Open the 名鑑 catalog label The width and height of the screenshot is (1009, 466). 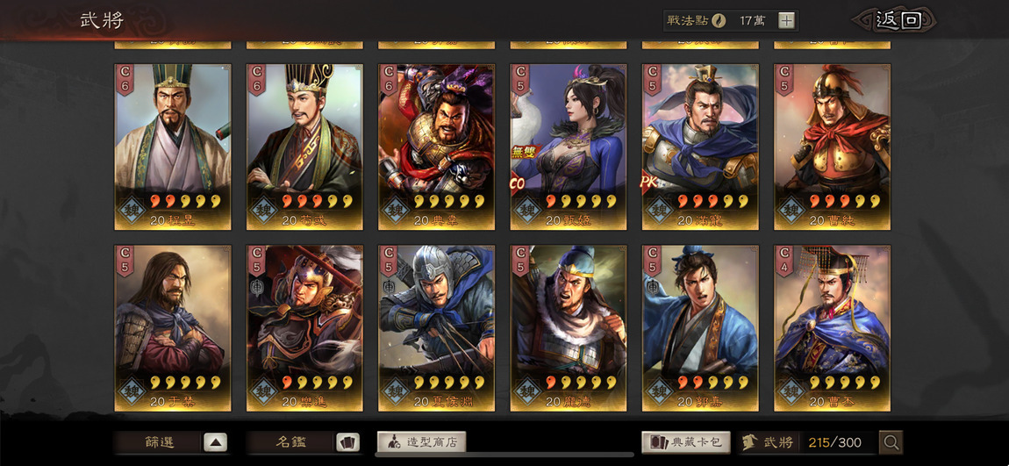(x=291, y=442)
